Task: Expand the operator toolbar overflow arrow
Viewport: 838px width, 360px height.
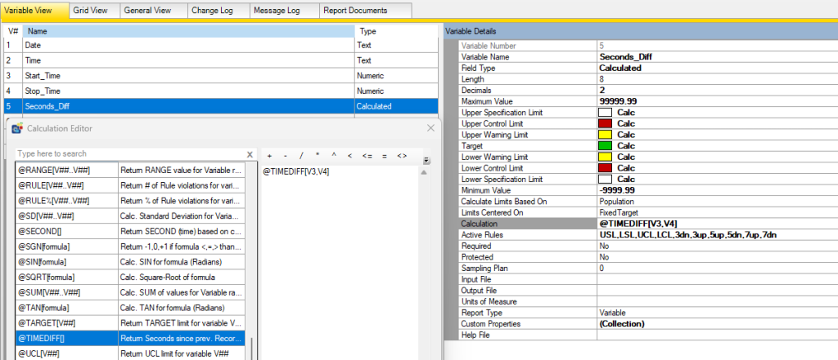Action: 426,160
